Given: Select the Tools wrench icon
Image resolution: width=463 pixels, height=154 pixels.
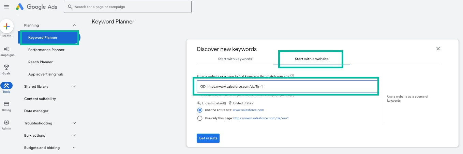Looking at the screenshot, I should coord(6,85).
